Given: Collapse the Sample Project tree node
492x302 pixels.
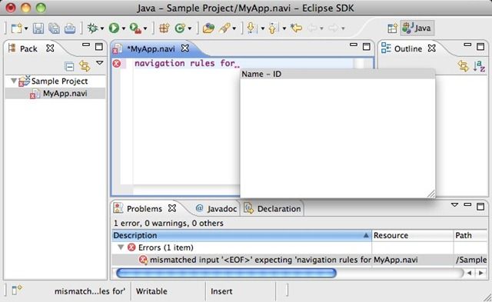Looking at the screenshot, I should pyautogui.click(x=14, y=81).
